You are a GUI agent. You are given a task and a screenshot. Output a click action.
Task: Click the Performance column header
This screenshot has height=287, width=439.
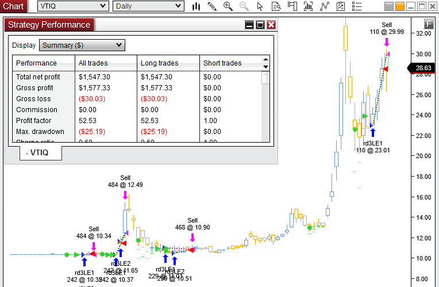click(44, 63)
